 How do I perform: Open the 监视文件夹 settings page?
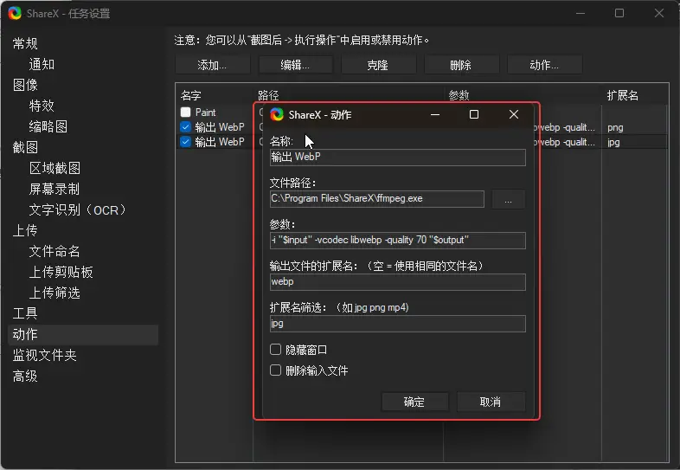45,356
